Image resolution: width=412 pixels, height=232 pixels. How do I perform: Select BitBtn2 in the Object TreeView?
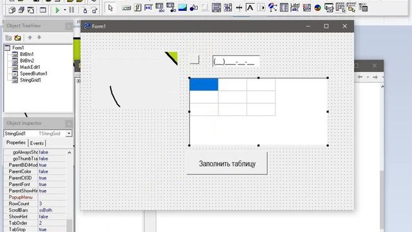pos(27,61)
